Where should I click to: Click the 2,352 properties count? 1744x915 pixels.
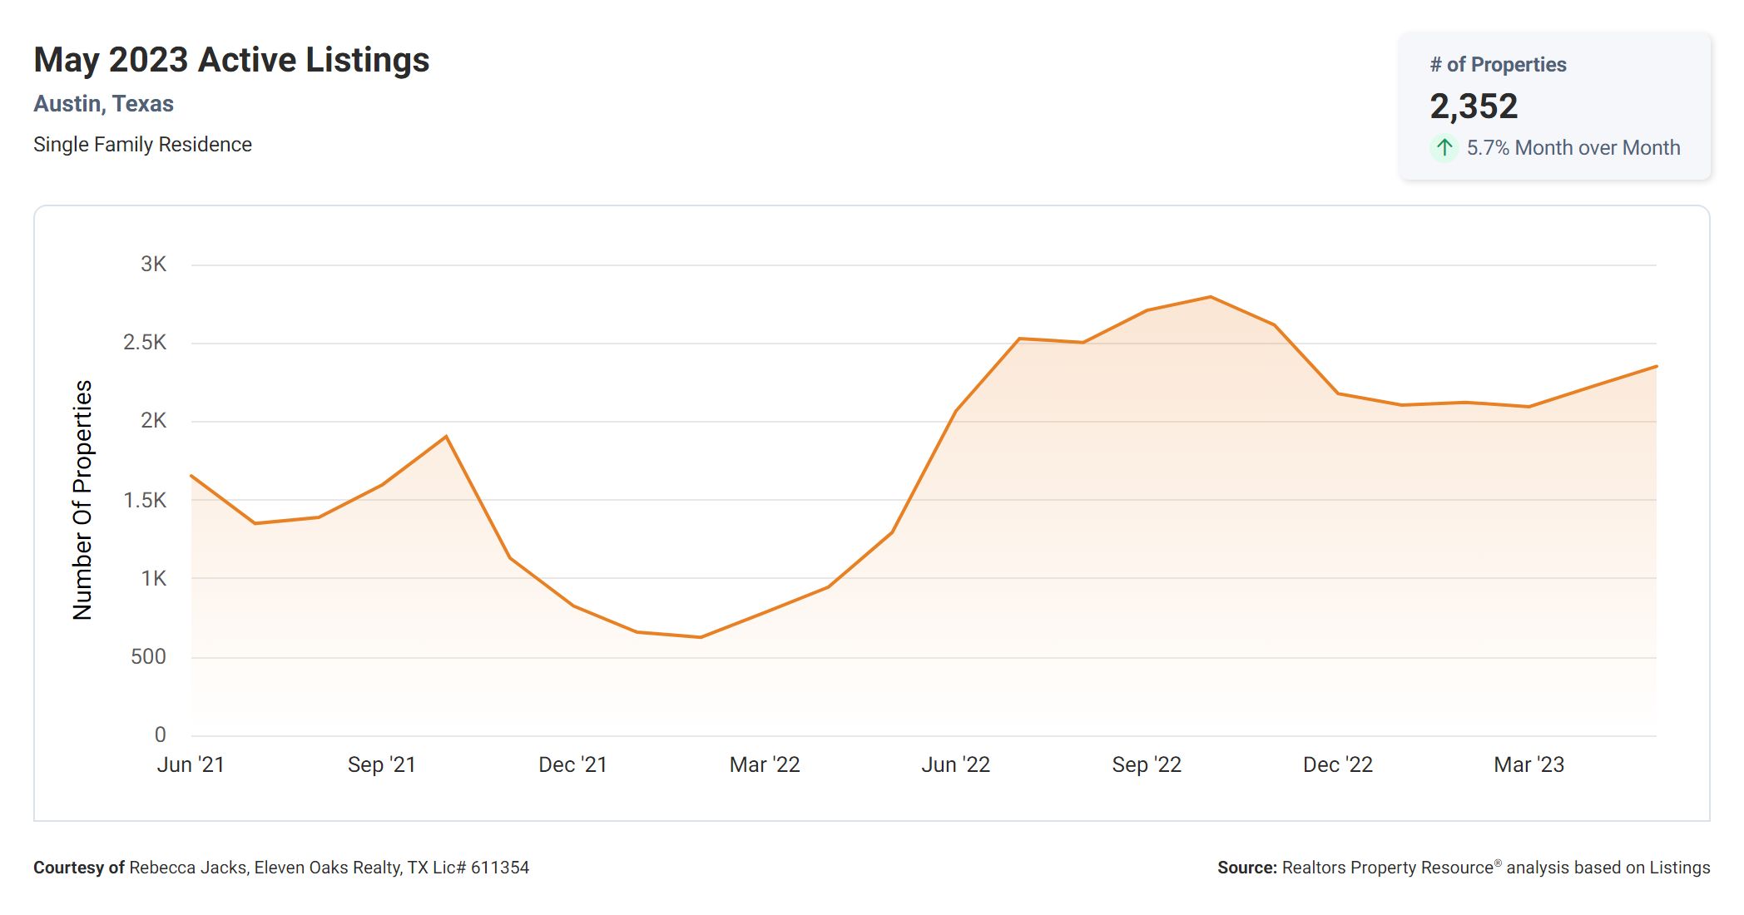pyautogui.click(x=1474, y=106)
